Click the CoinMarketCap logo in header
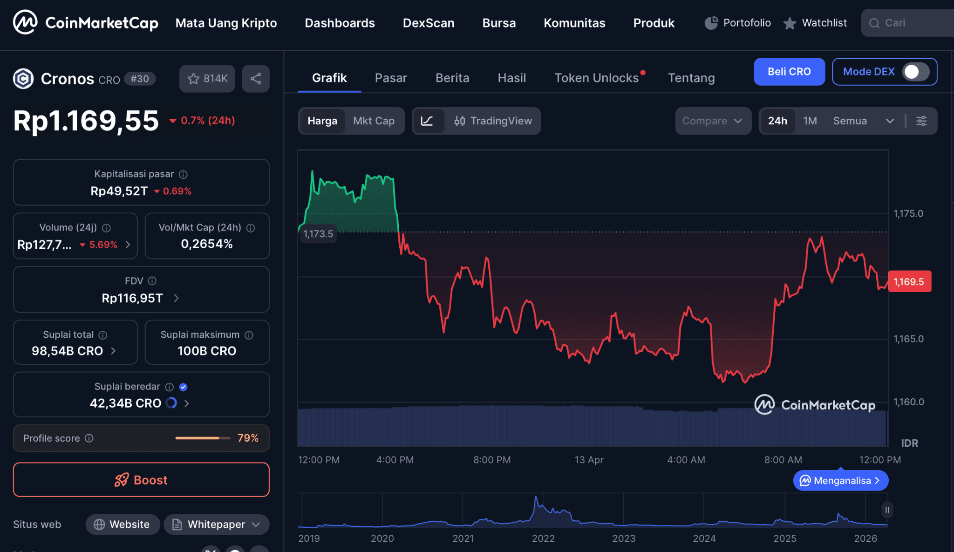954x552 pixels. click(86, 22)
